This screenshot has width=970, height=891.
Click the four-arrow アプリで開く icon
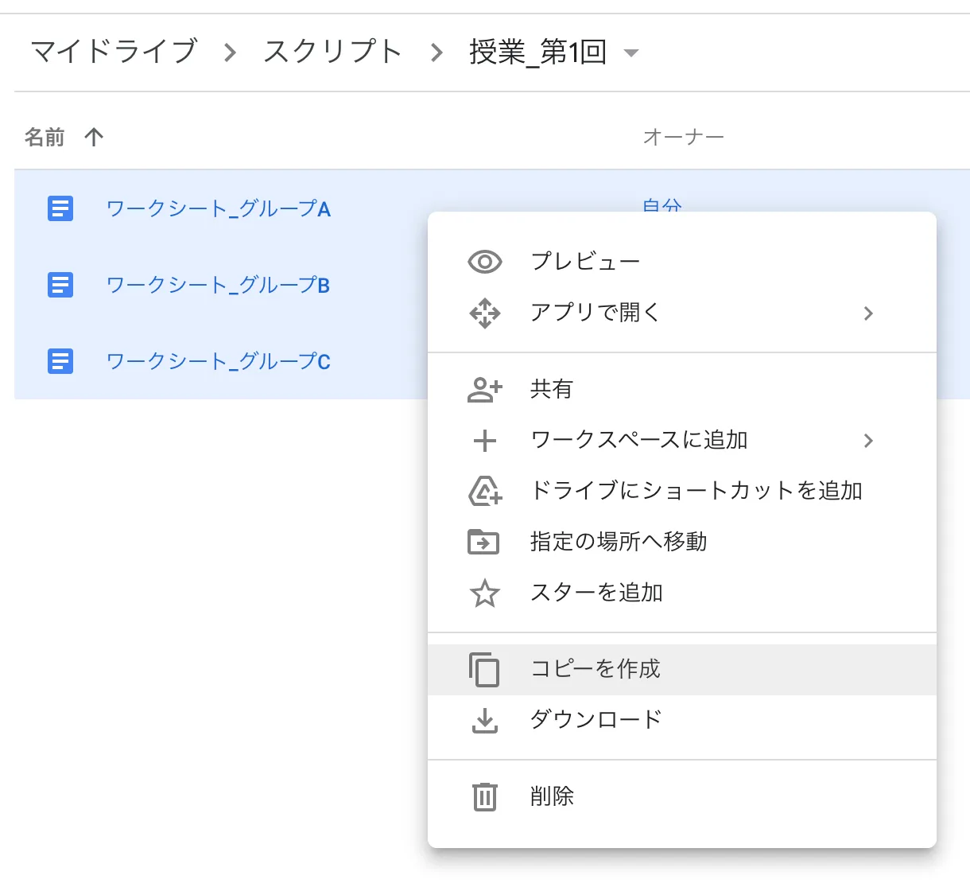coord(484,313)
